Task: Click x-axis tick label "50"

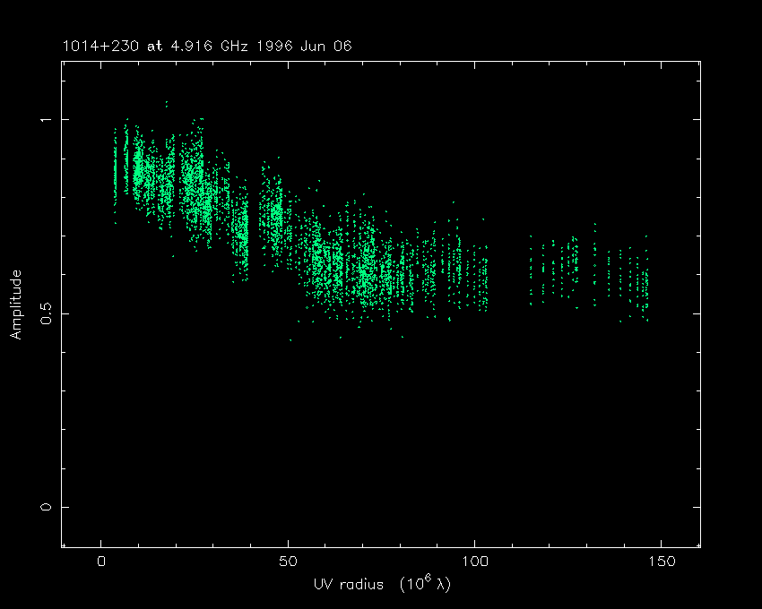Action: 288,562
